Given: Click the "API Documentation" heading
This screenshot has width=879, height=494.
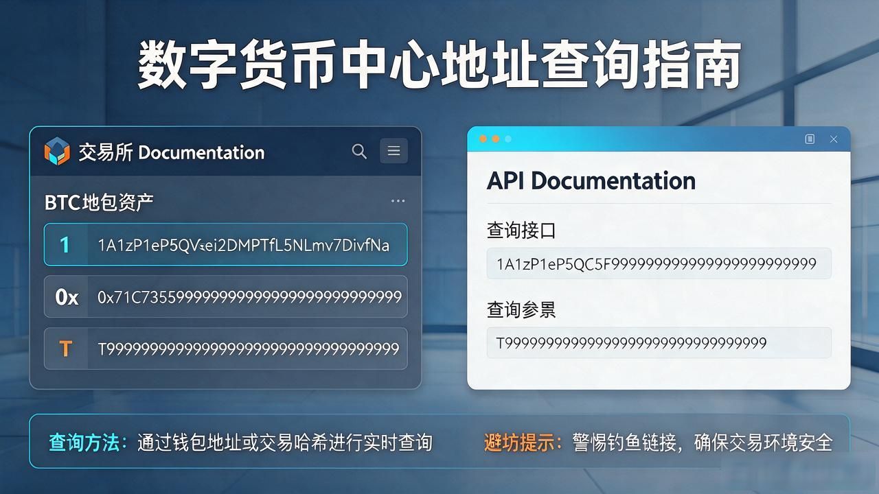Looking at the screenshot, I should tap(591, 180).
